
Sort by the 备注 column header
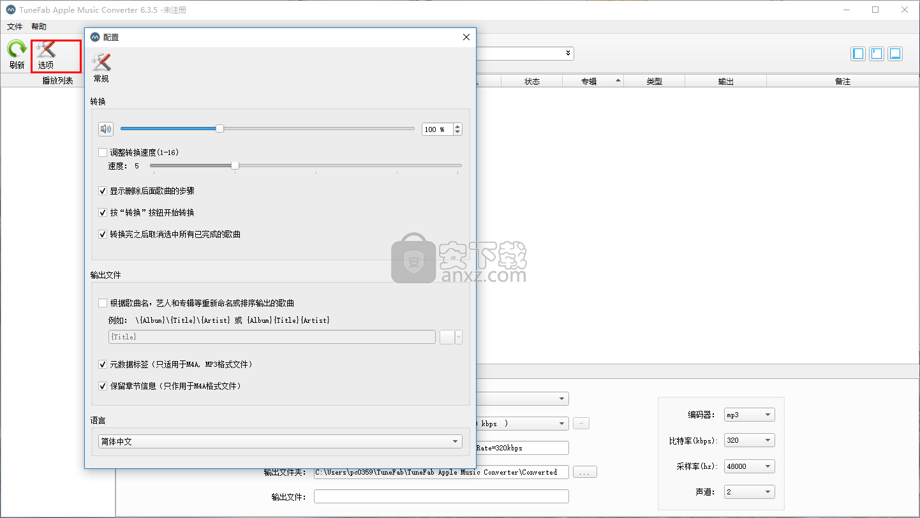pyautogui.click(x=842, y=81)
